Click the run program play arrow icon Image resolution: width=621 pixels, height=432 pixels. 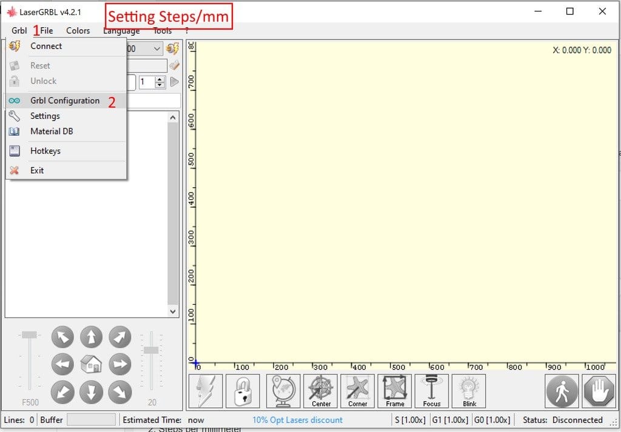(x=174, y=82)
